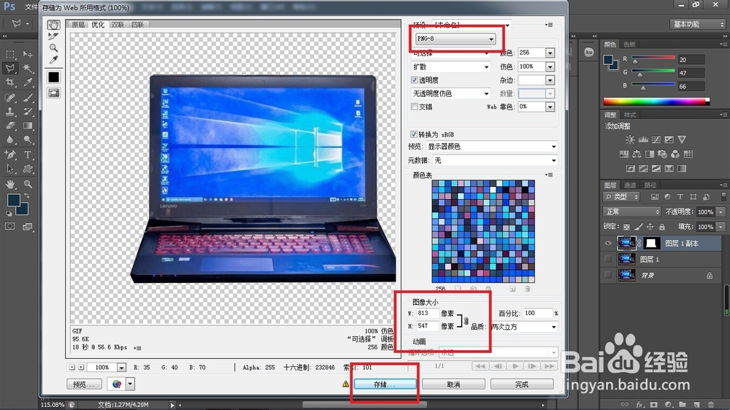Select the Crop tool
This screenshot has width=730, height=410.
click(x=9, y=83)
